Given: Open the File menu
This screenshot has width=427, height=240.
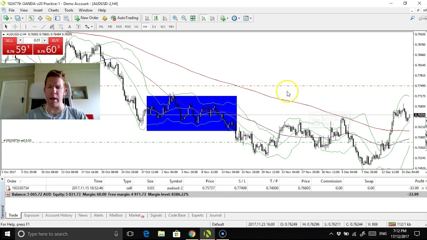Looking at the screenshot, I should pos(12,10).
